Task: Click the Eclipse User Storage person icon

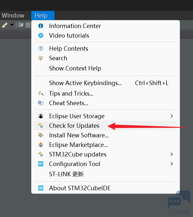Action: [x=41, y=116]
